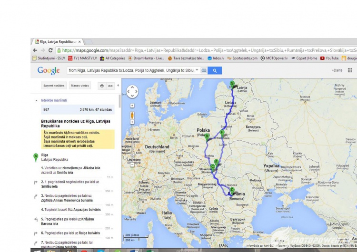
Task: Open the Copart | Home bookmark
Action: [x=304, y=58]
